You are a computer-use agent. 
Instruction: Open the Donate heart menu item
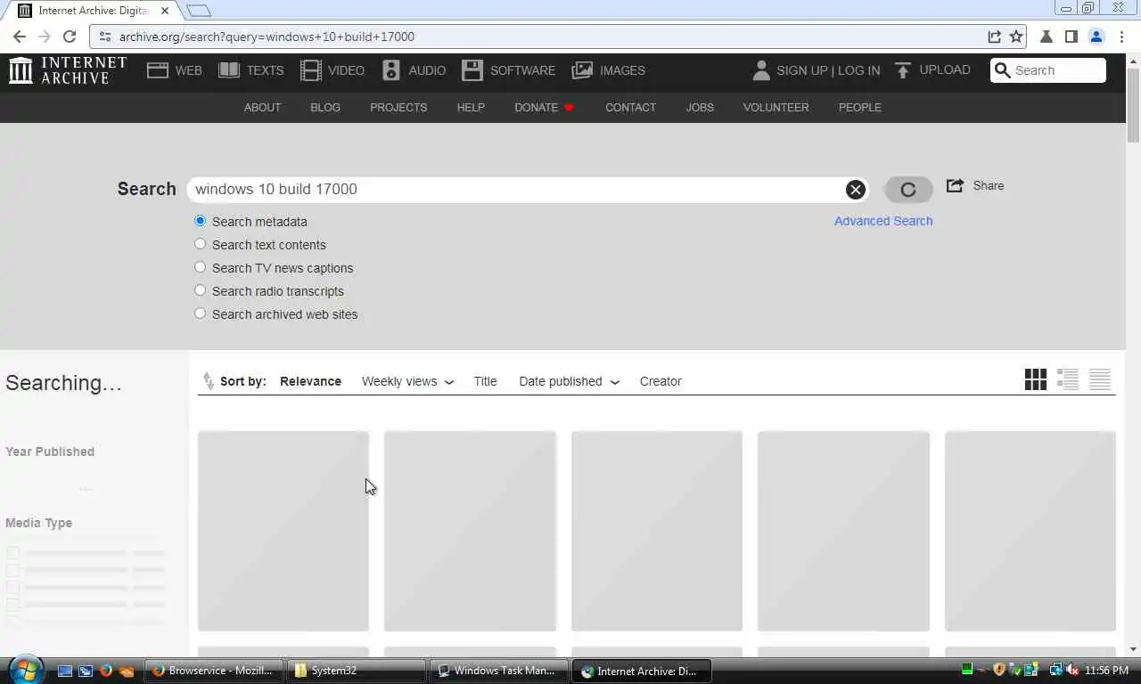544,107
